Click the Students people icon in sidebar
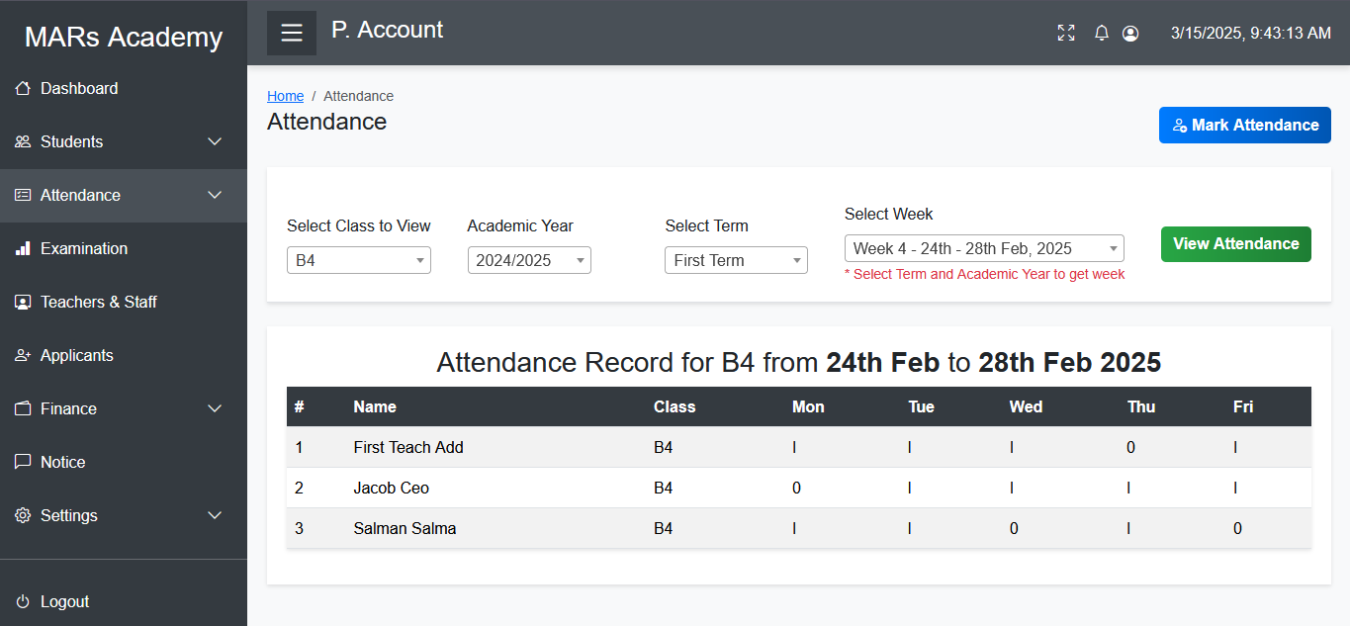The image size is (1350, 626). [x=23, y=141]
